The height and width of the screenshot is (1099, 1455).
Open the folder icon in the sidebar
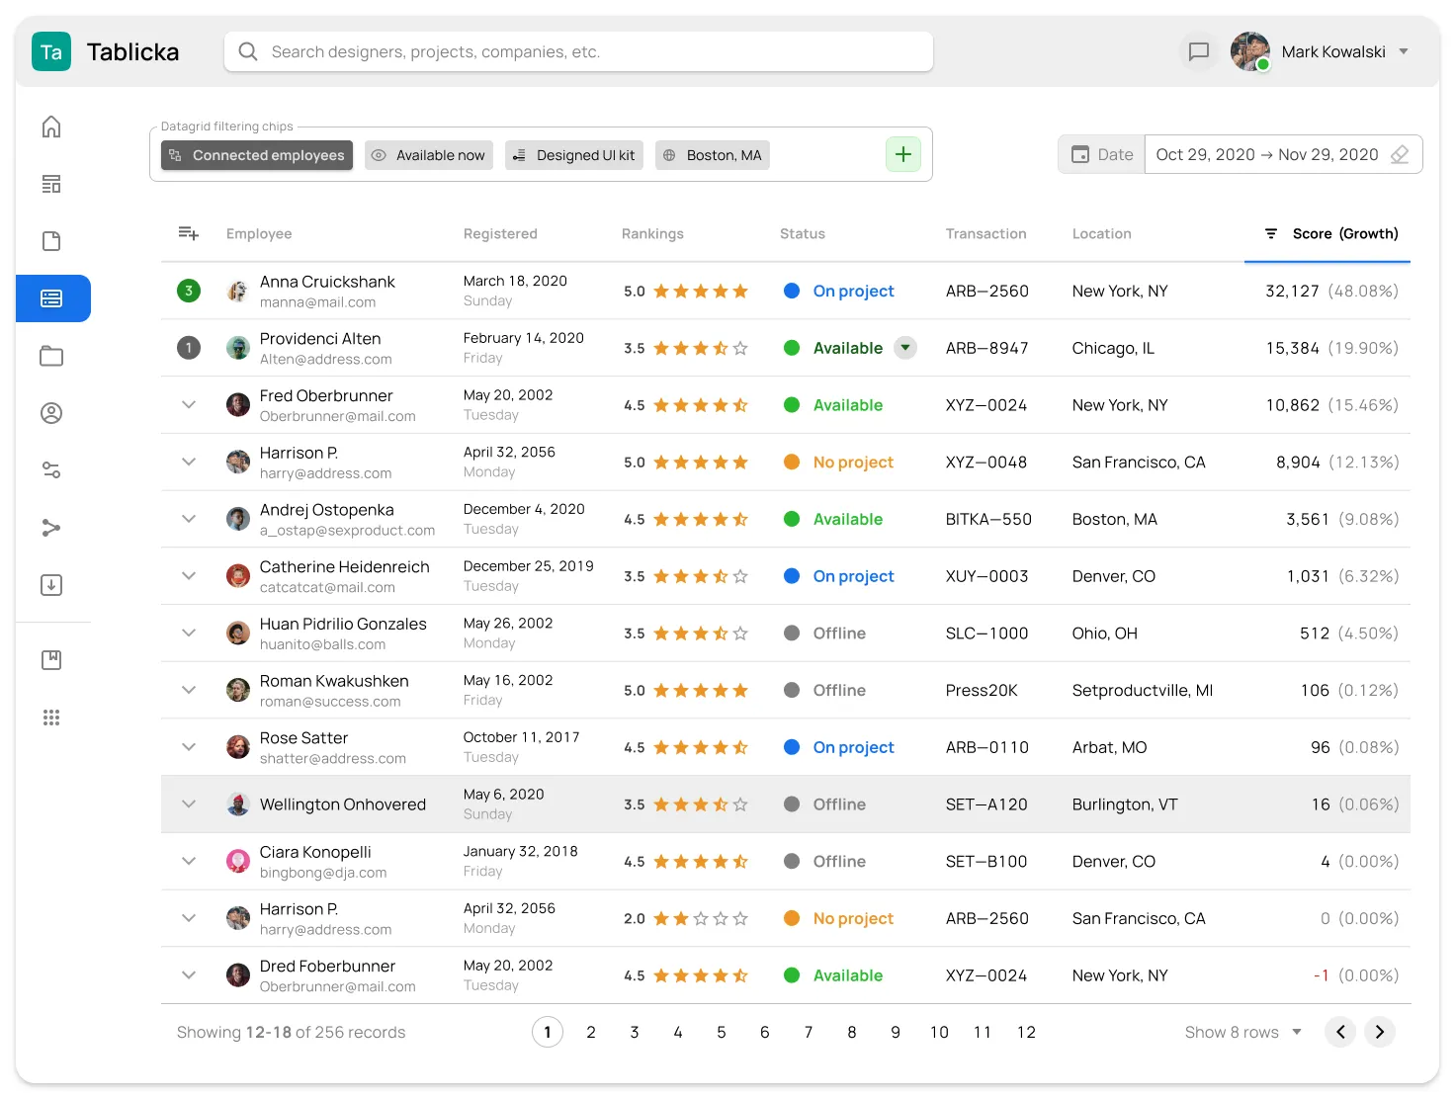(x=51, y=356)
